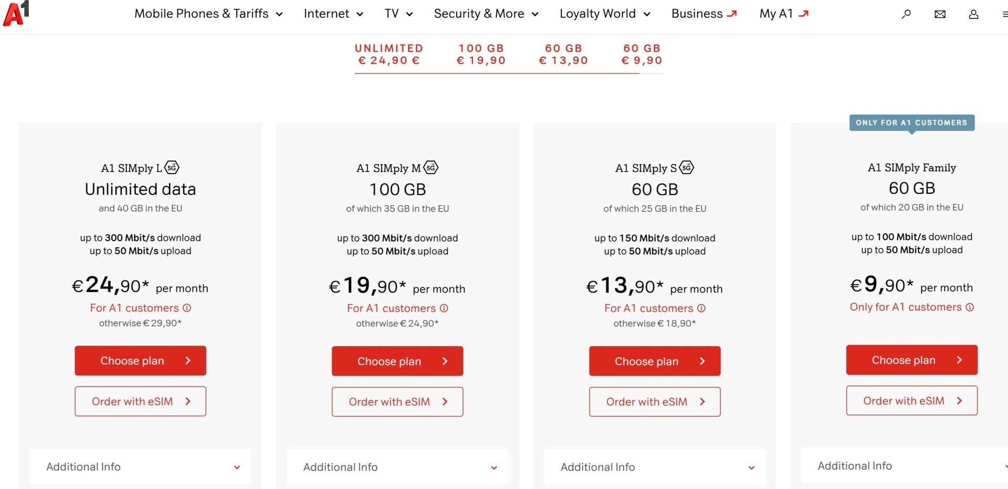This screenshot has height=489, width=1008.
Task: Order SIMply M with eSIM
Action: point(397,402)
